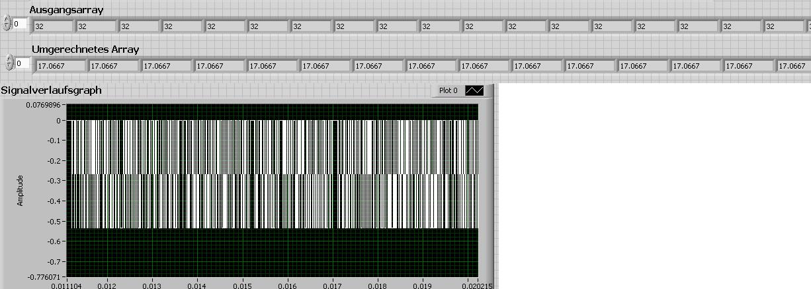Click the x-axis marker 0.015

242,286
